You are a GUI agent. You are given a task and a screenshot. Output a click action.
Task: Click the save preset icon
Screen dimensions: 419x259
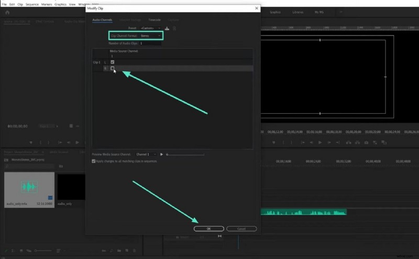pyautogui.click(x=167, y=28)
